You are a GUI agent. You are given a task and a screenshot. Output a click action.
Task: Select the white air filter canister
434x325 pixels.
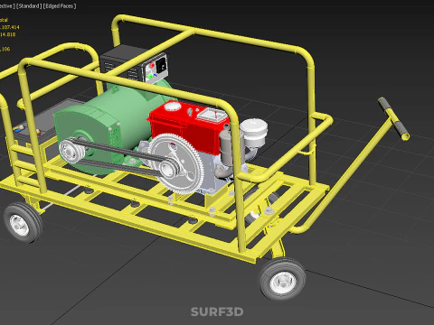pyautogui.click(x=253, y=132)
